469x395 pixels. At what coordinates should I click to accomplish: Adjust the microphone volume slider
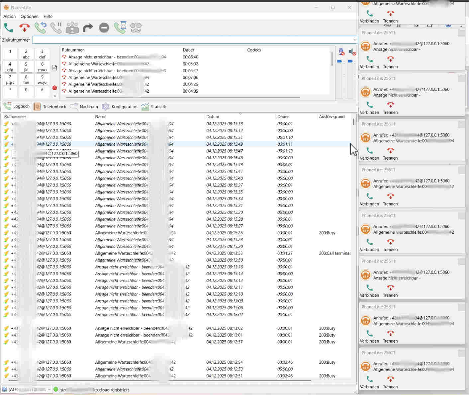(339, 61)
